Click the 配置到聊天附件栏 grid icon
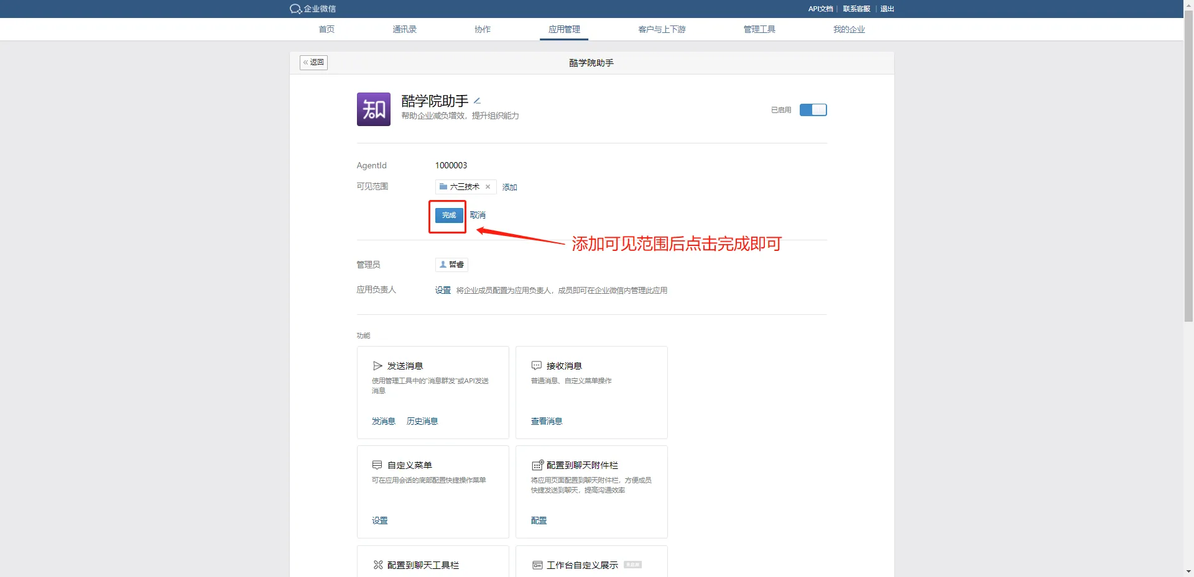 [537, 465]
